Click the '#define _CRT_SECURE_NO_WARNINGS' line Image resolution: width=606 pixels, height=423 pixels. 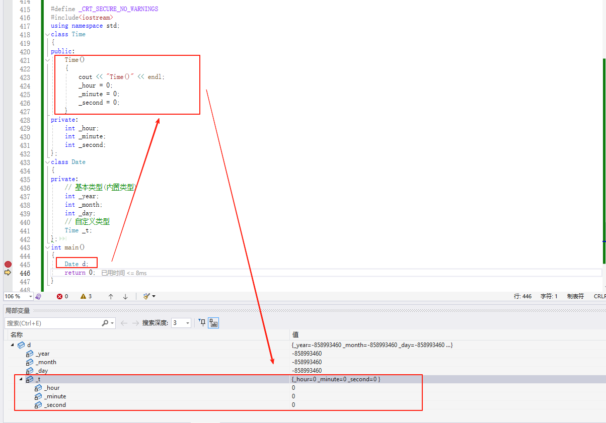point(104,9)
